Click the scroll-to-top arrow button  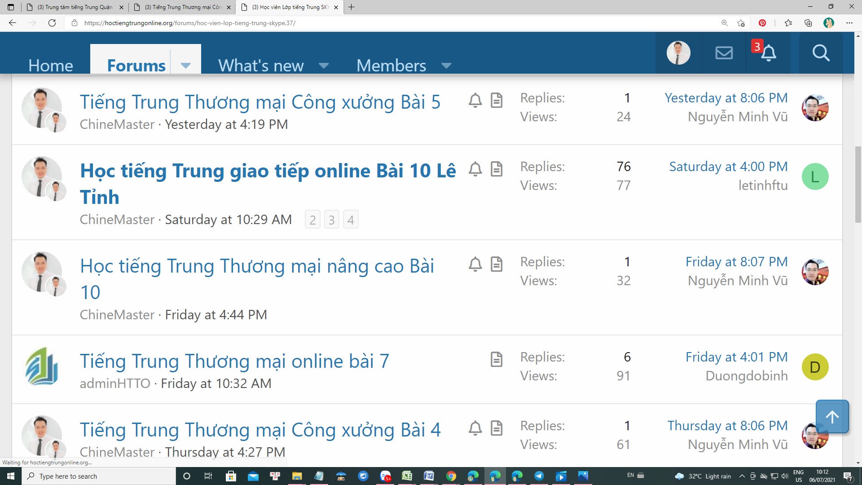832,417
